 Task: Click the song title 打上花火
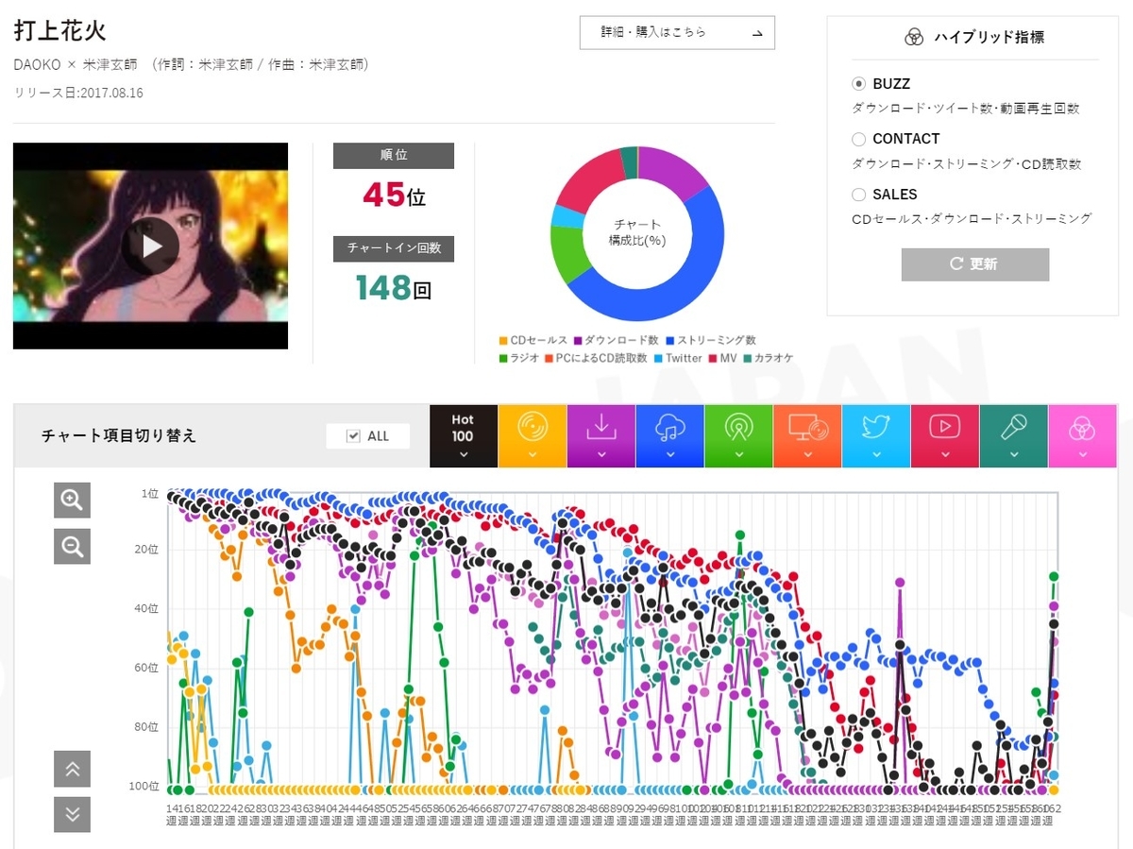(x=59, y=29)
